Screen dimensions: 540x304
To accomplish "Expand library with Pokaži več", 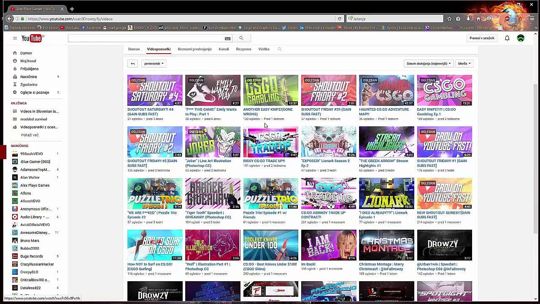I will coord(30,135).
